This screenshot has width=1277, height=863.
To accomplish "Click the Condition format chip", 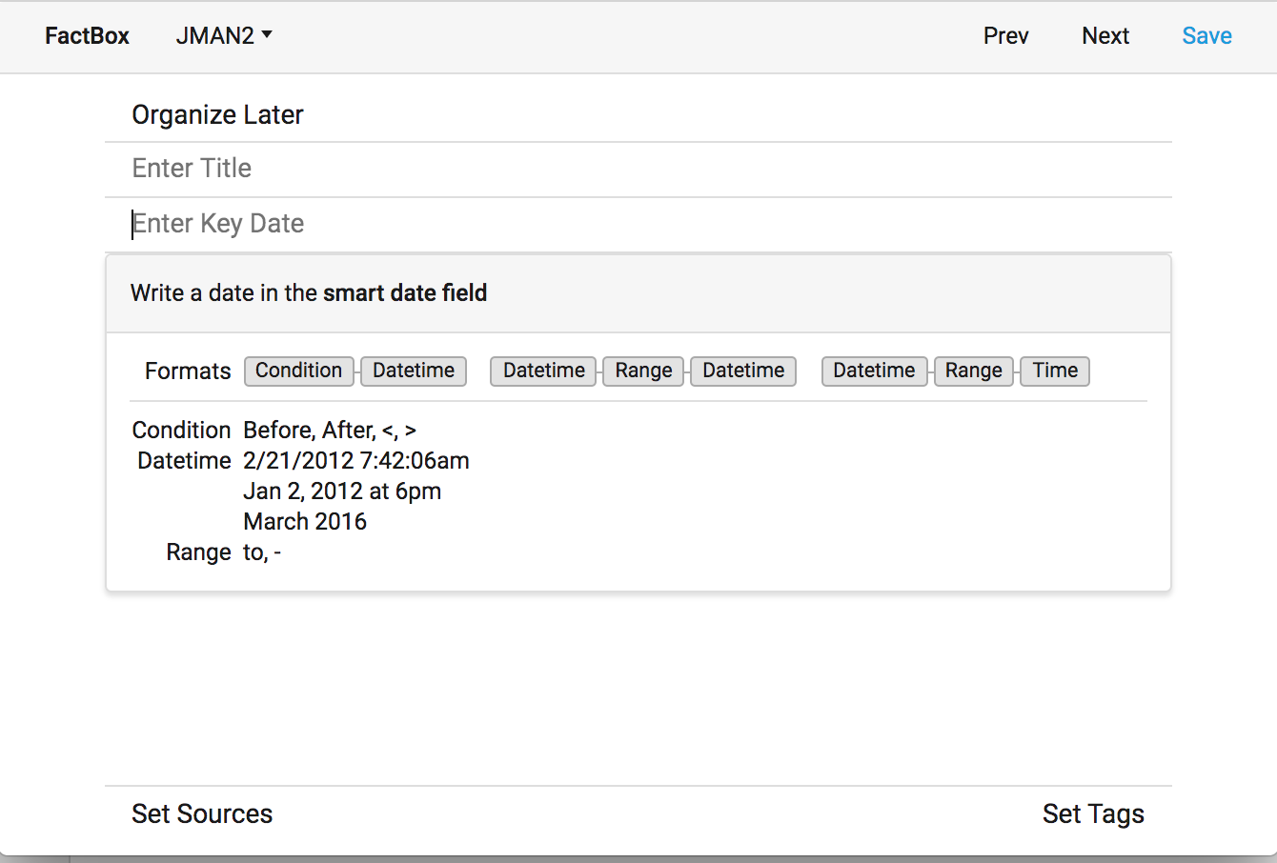I will pos(298,371).
